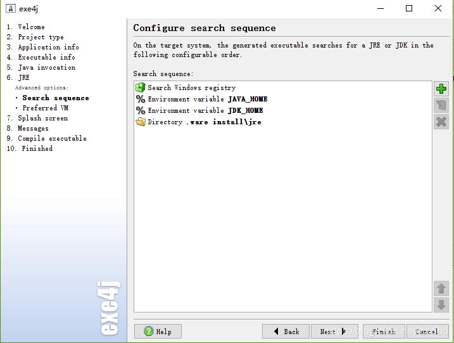The image size is (454, 343).
Task: Open step 2 Project type
Action: [x=35, y=37]
